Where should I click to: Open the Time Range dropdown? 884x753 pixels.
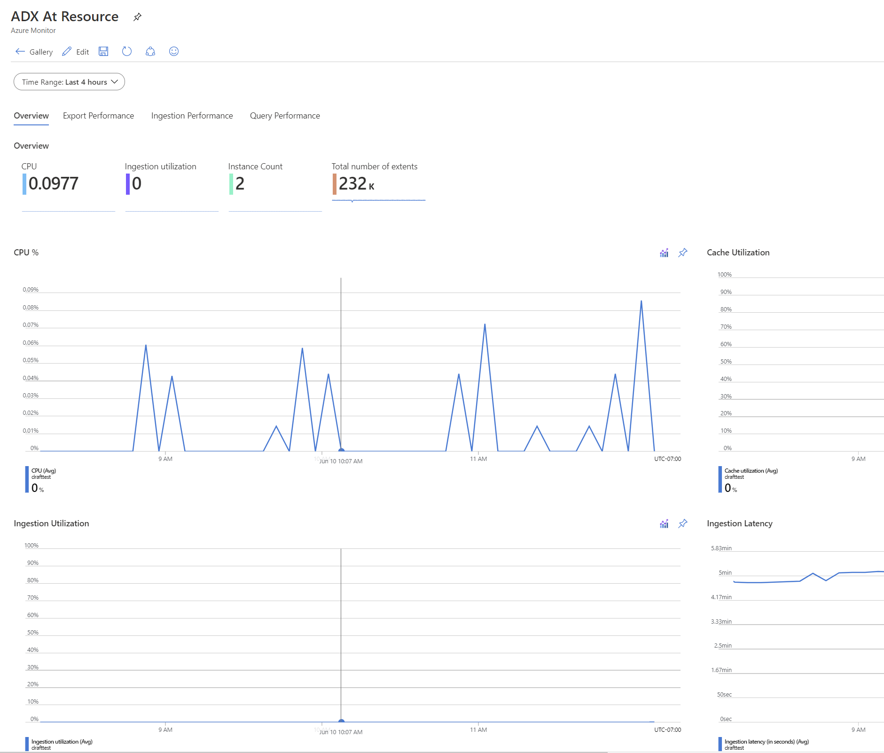coord(69,82)
